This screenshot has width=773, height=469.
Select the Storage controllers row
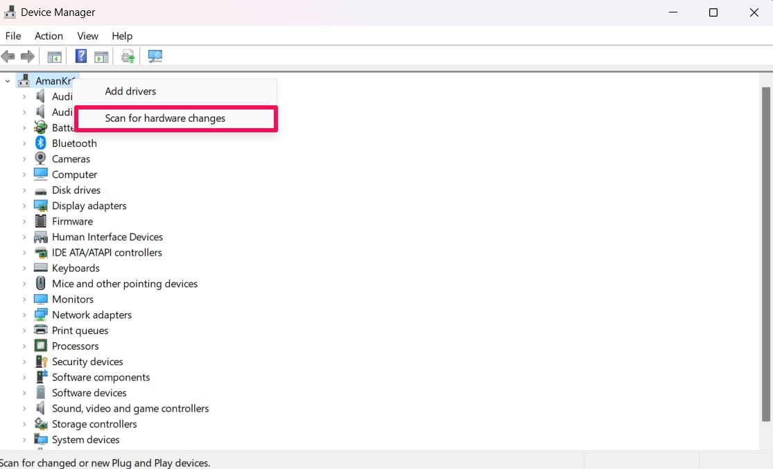[x=94, y=424]
